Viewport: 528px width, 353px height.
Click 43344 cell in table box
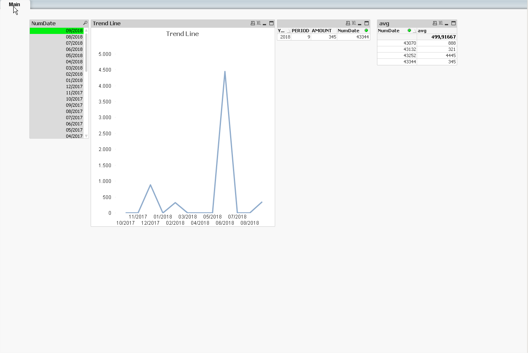(x=353, y=37)
